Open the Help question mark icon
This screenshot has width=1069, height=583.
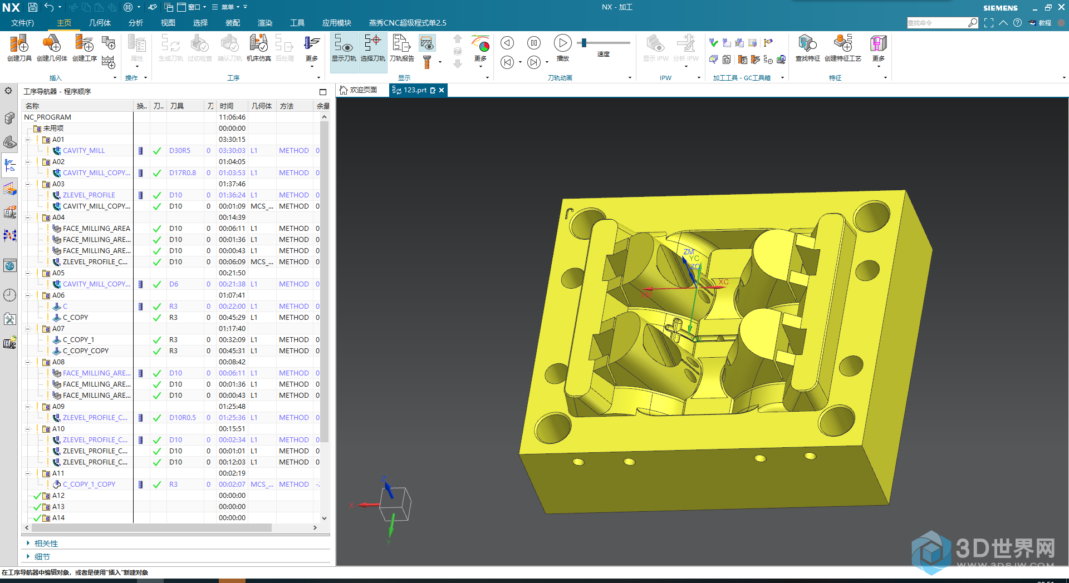(1017, 23)
